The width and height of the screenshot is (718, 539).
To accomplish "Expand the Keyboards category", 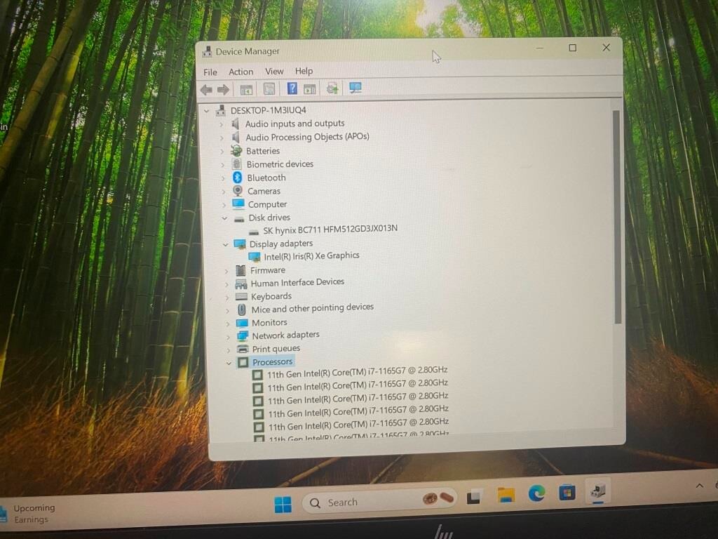I will click(x=227, y=297).
